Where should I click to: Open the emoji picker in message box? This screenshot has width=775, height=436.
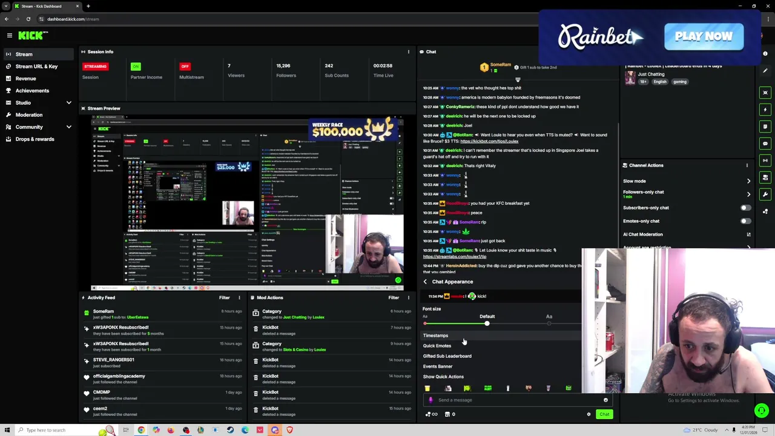605,400
